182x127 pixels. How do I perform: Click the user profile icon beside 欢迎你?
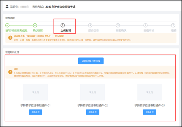click(x=7, y=6)
